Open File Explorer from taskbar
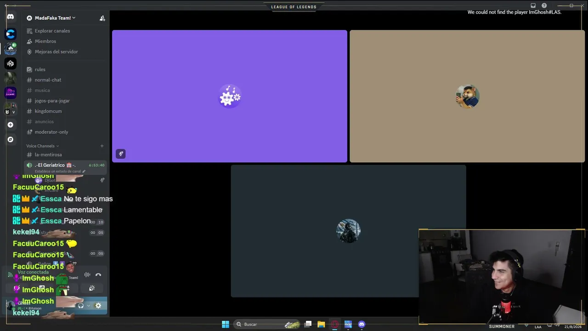The height and width of the screenshot is (331, 588). click(321, 325)
